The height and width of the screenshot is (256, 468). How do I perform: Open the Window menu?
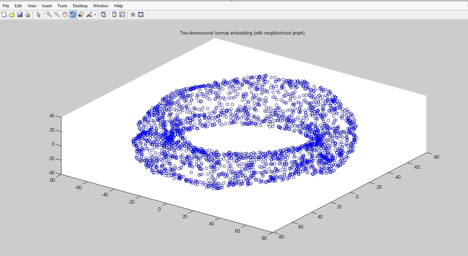click(x=101, y=6)
